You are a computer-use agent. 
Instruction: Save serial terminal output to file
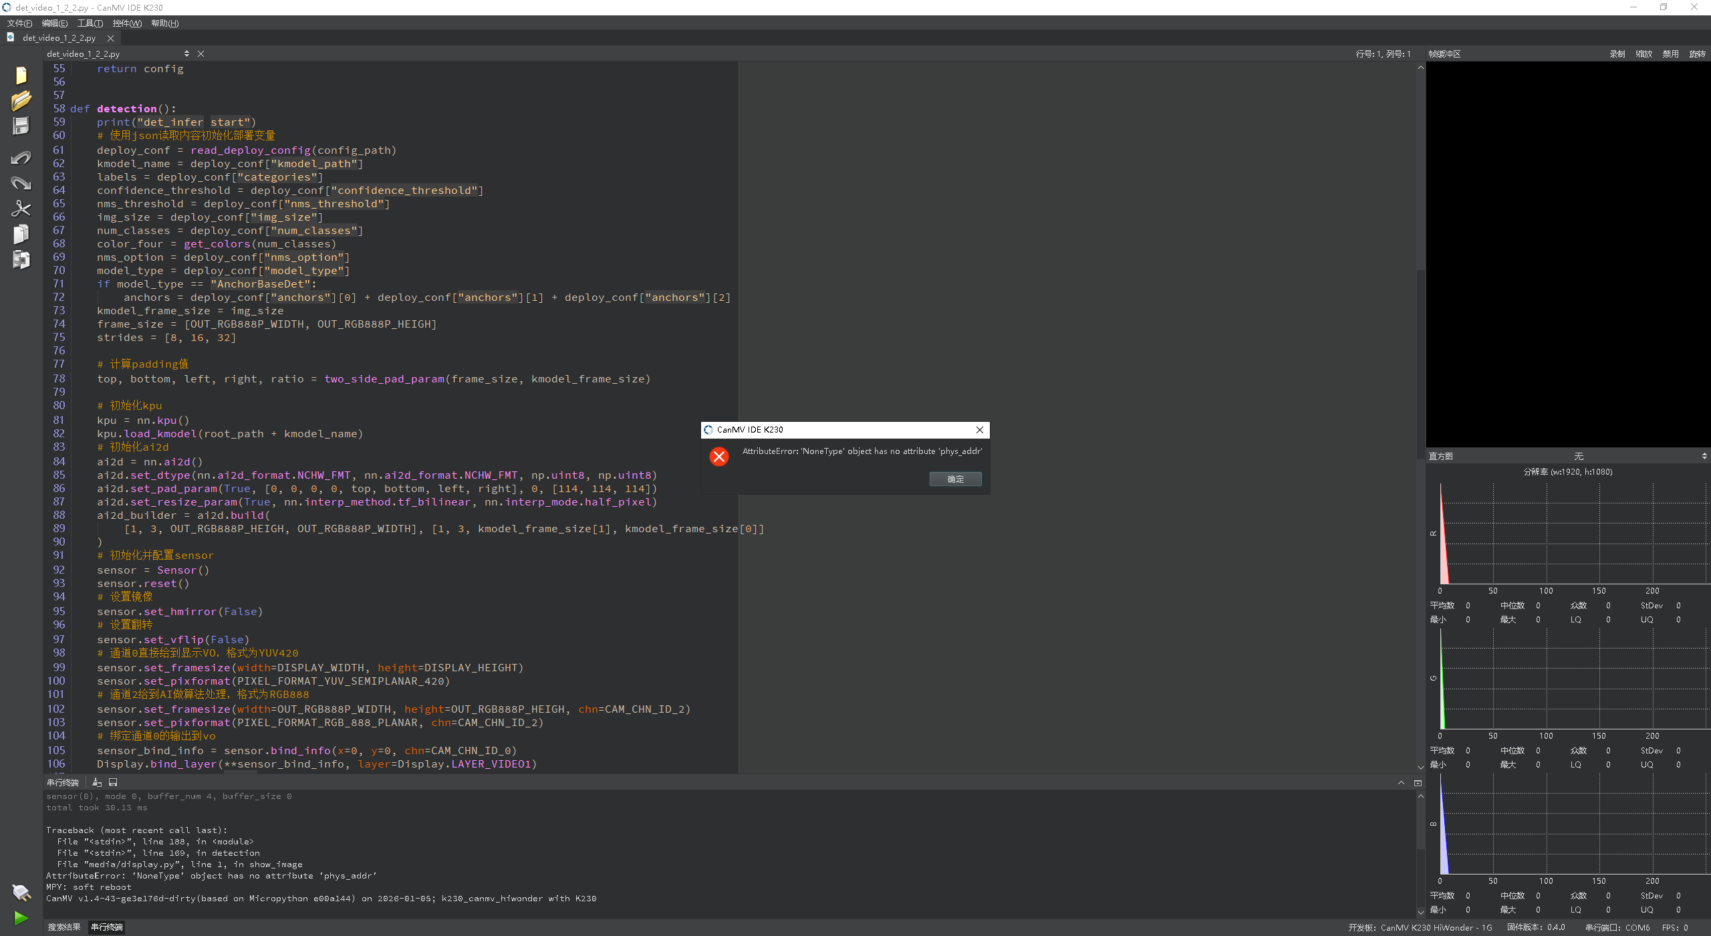(113, 782)
